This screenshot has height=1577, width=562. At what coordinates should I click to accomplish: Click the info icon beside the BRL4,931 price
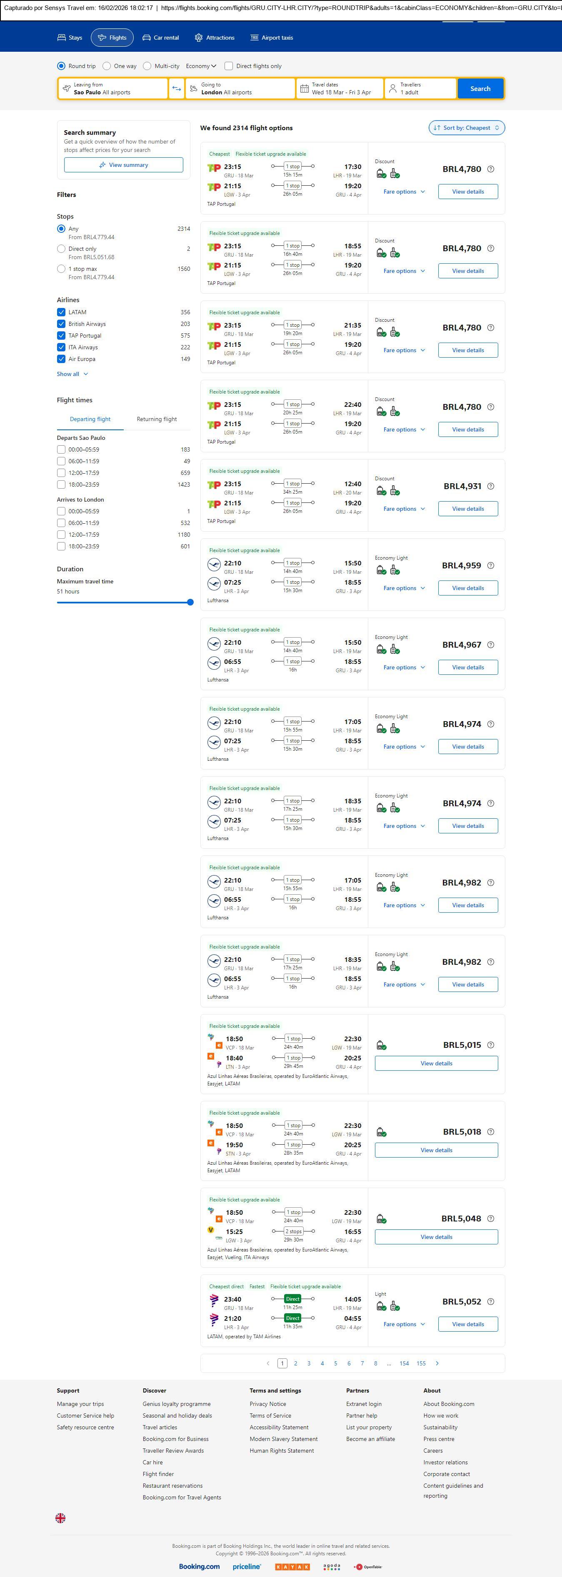point(490,486)
